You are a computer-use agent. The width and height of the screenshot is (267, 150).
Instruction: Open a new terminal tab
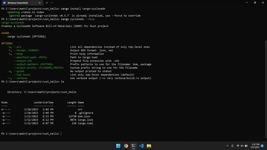pyautogui.click(x=47, y=3)
